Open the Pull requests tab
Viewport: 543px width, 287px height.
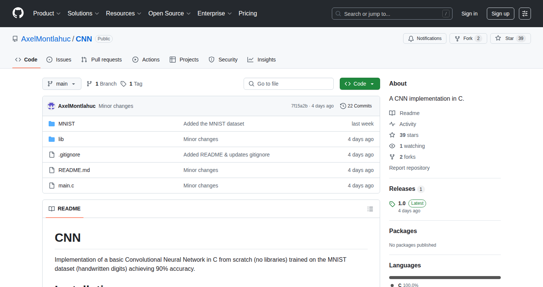(x=101, y=60)
